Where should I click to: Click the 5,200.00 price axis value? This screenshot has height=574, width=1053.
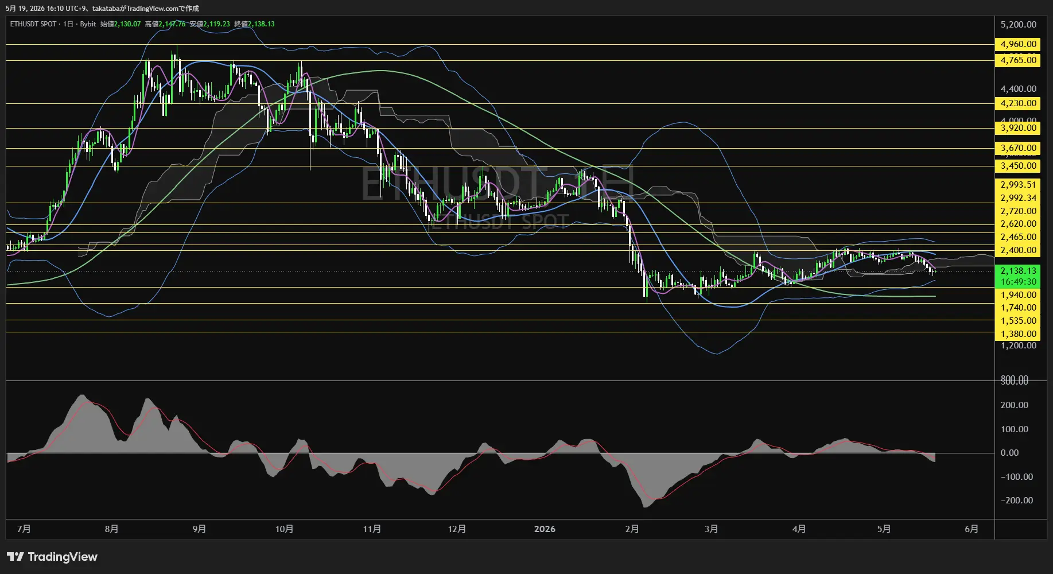coord(1018,25)
